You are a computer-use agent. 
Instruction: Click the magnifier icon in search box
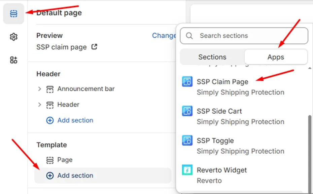click(189, 36)
